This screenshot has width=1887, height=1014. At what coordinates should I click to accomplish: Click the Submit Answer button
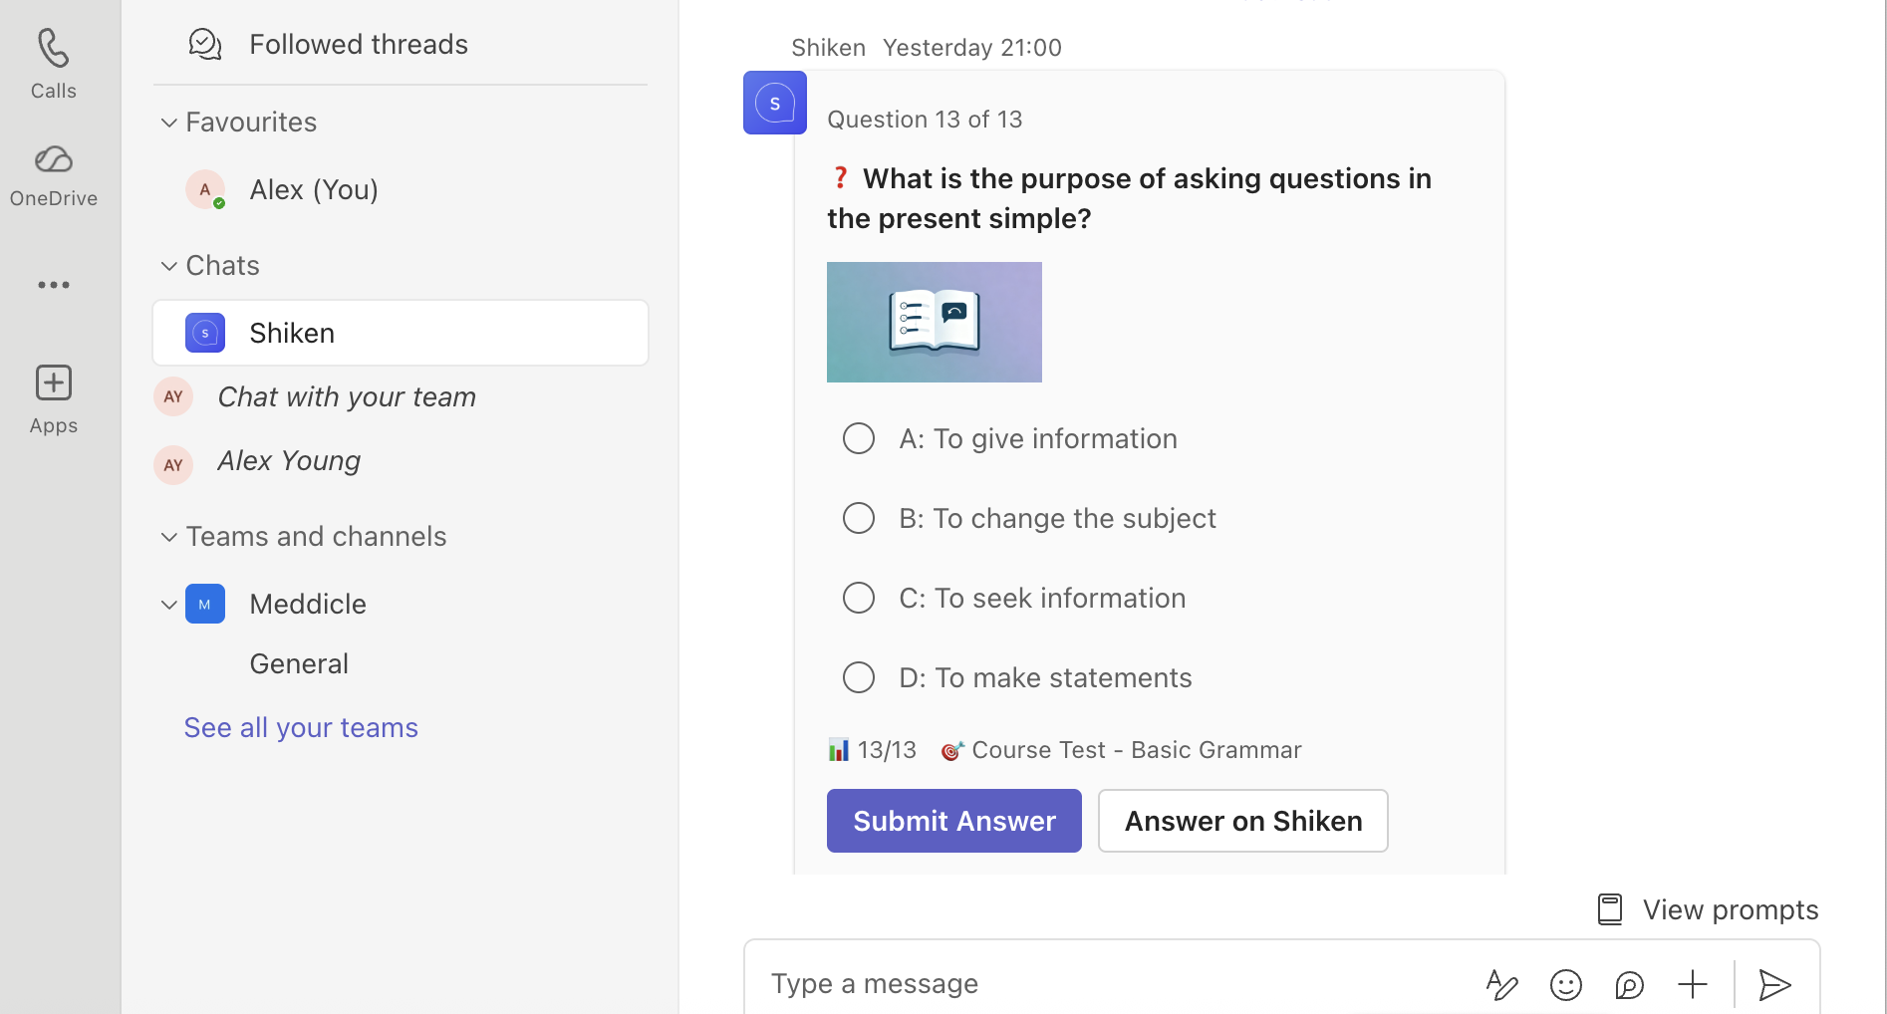953,821
